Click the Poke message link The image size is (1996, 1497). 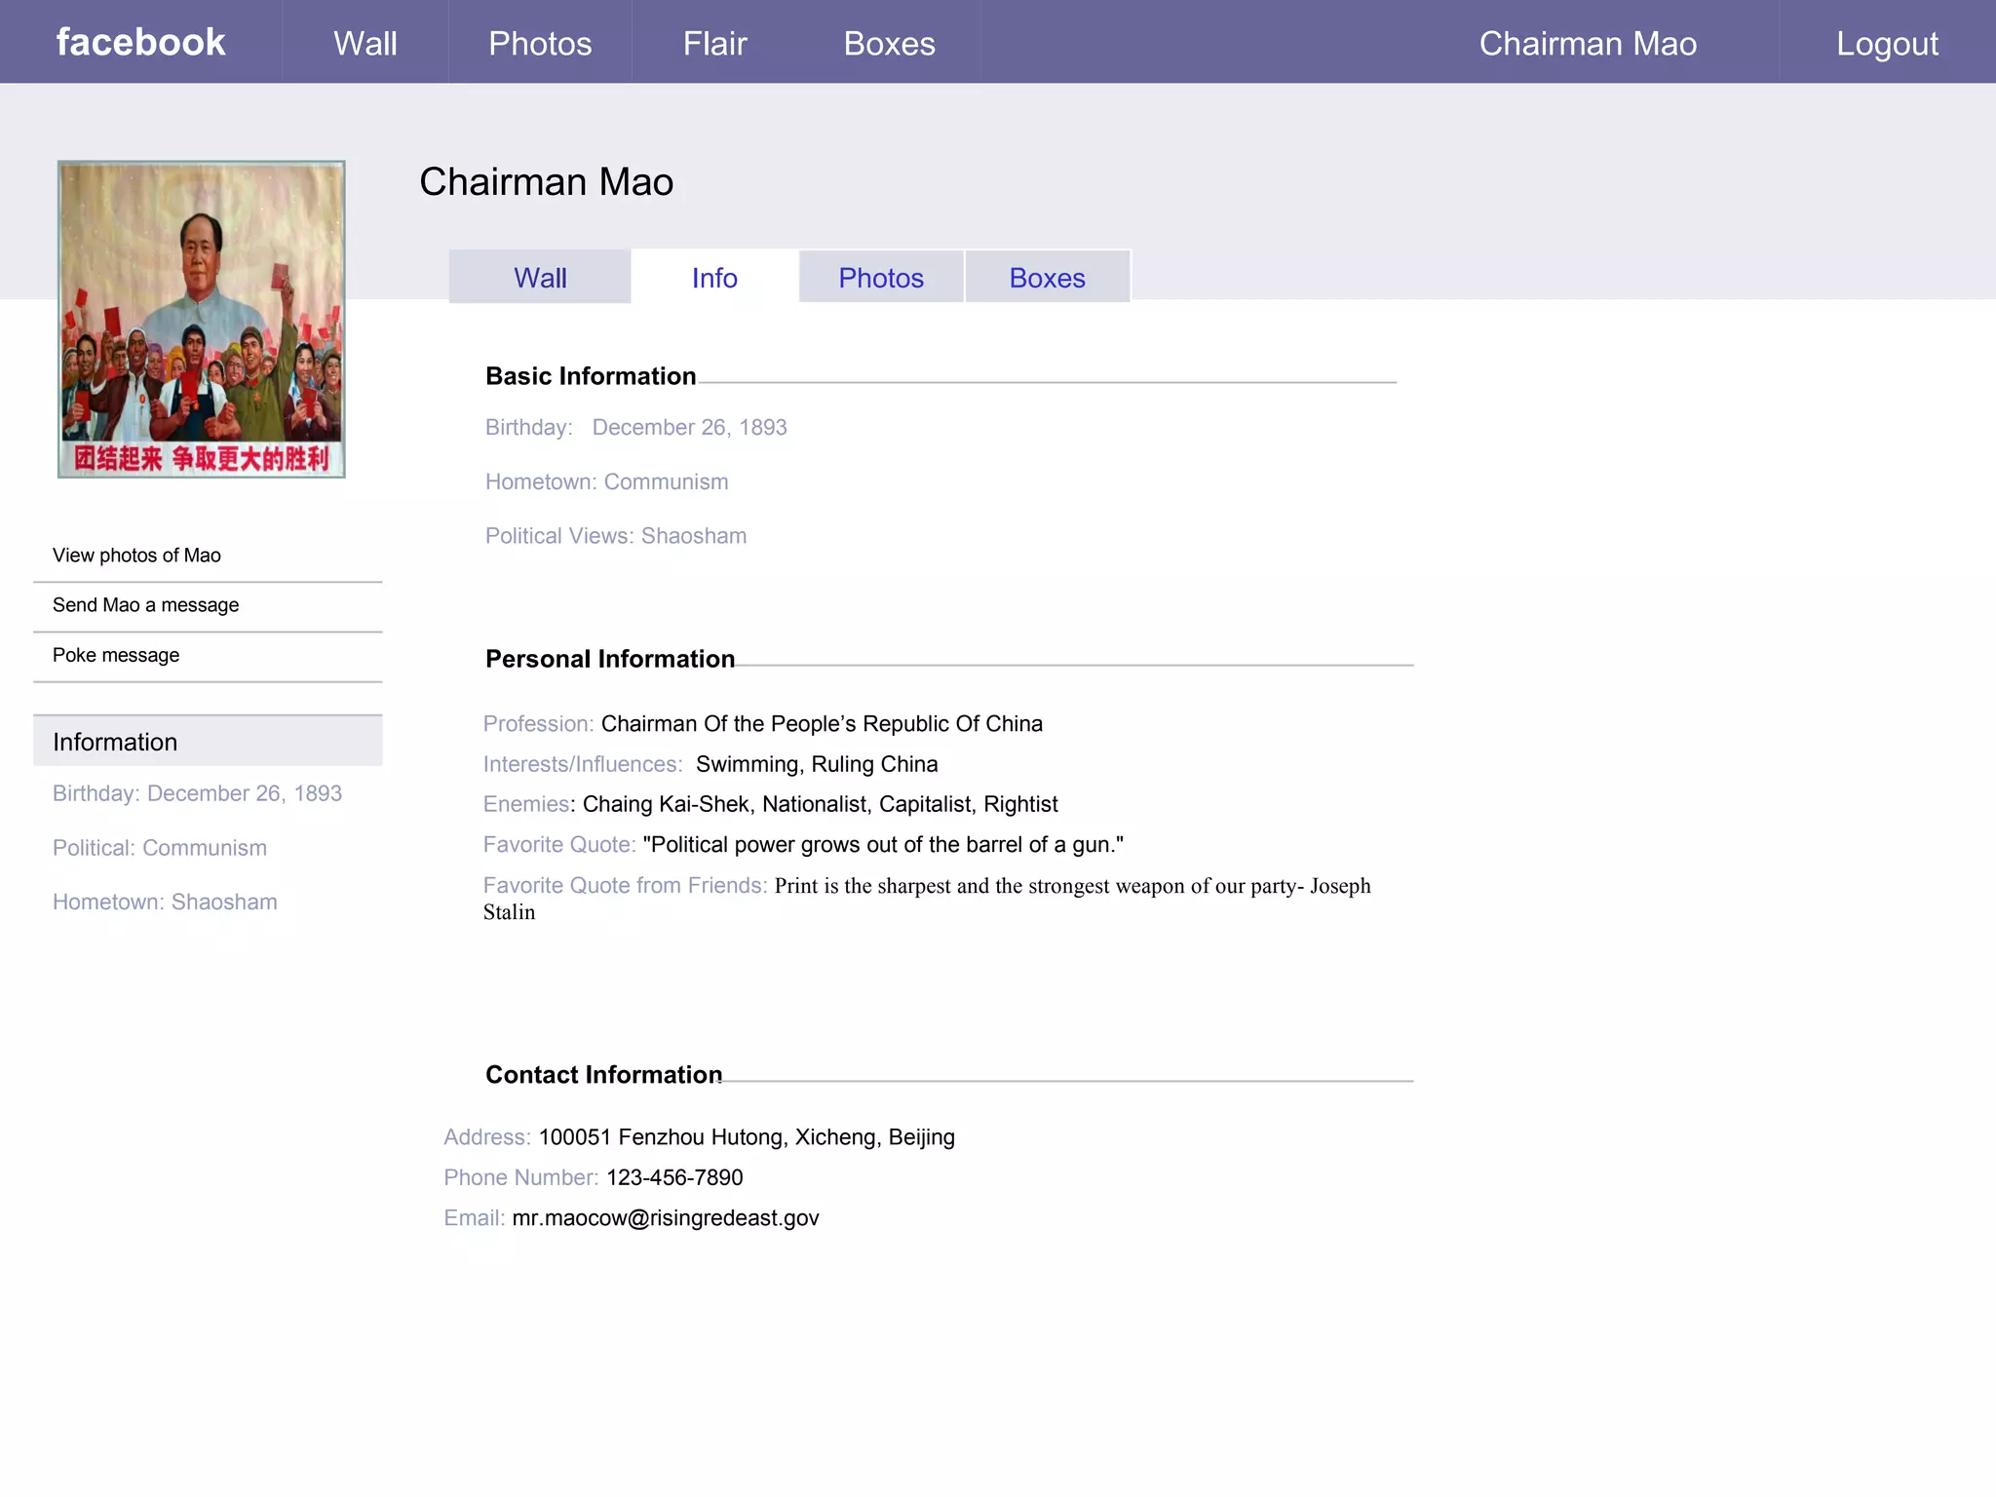tap(116, 655)
